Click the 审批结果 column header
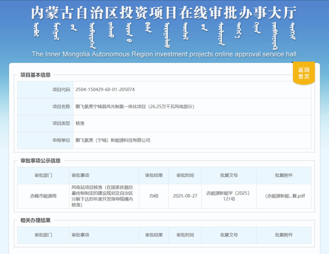 [x=154, y=175]
